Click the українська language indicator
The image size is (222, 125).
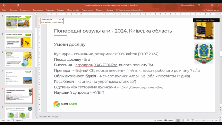pos(19,120)
